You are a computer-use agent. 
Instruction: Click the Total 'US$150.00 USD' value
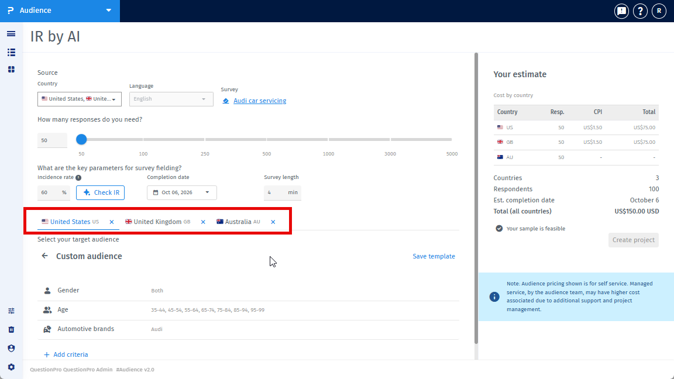coord(637,211)
